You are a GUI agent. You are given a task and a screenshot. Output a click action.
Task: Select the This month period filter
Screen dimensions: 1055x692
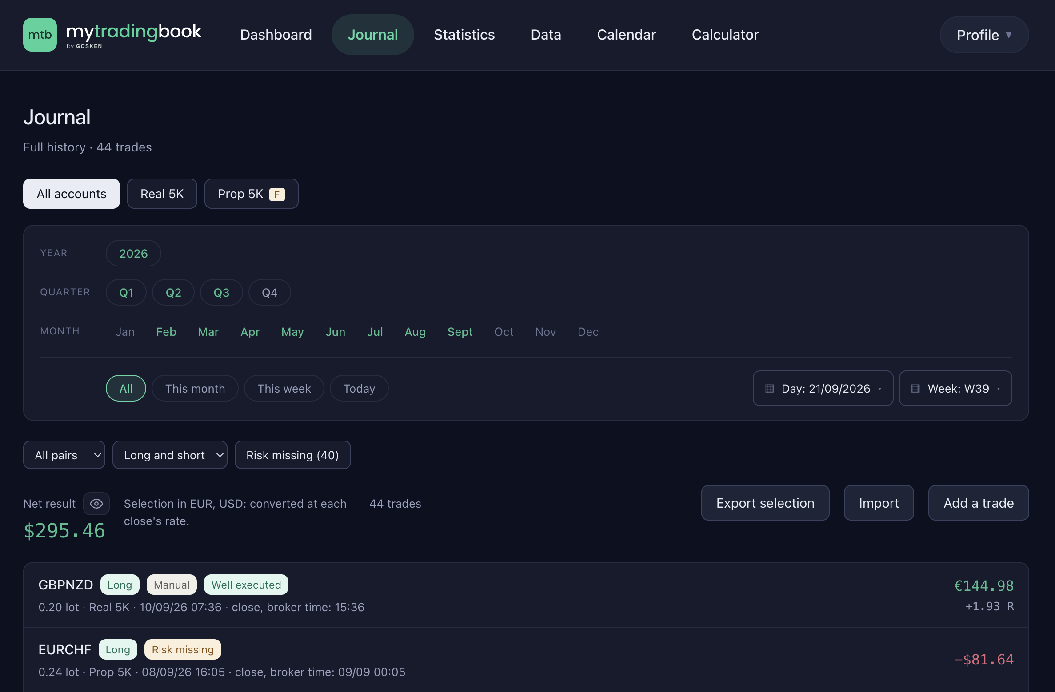pos(195,388)
